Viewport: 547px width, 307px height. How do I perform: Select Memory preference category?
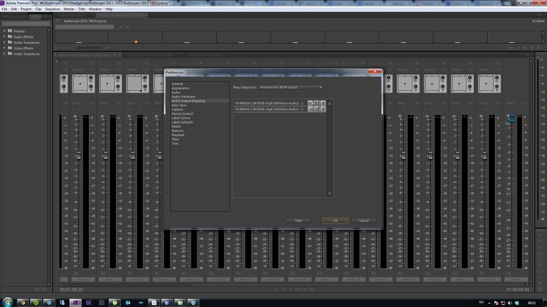pos(200,131)
